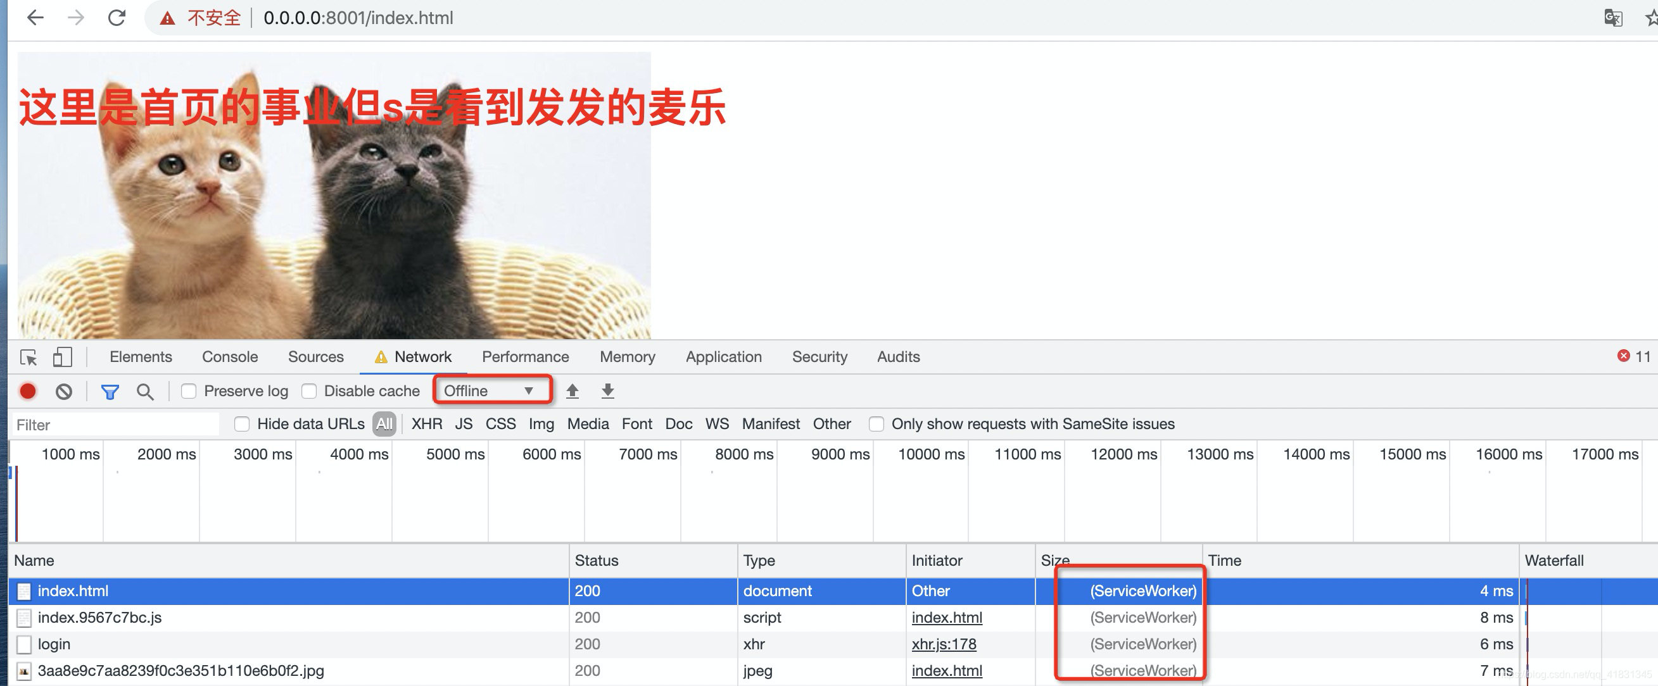Reload the page

[117, 18]
